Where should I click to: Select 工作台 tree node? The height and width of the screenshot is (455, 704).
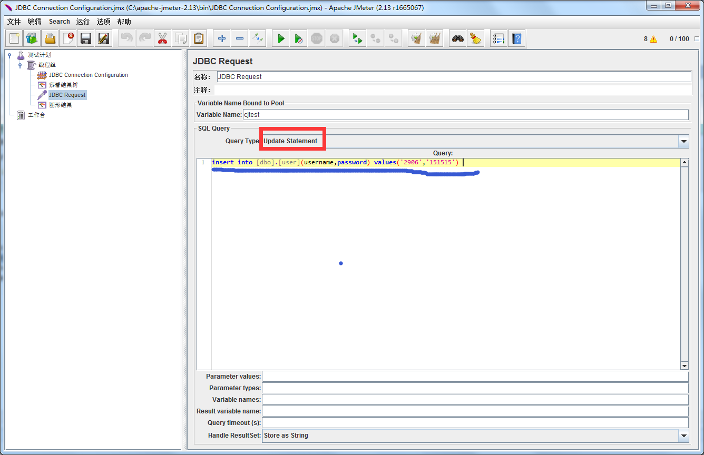coord(36,115)
